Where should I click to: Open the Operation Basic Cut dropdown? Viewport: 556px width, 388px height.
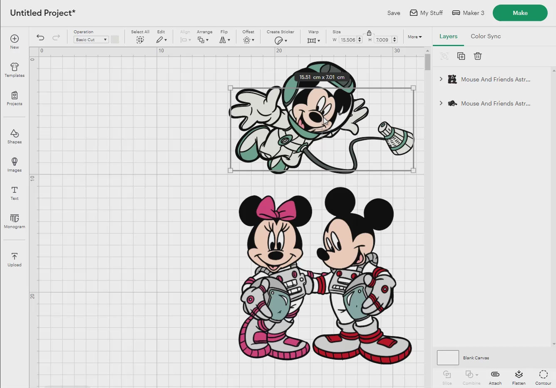[x=91, y=39]
